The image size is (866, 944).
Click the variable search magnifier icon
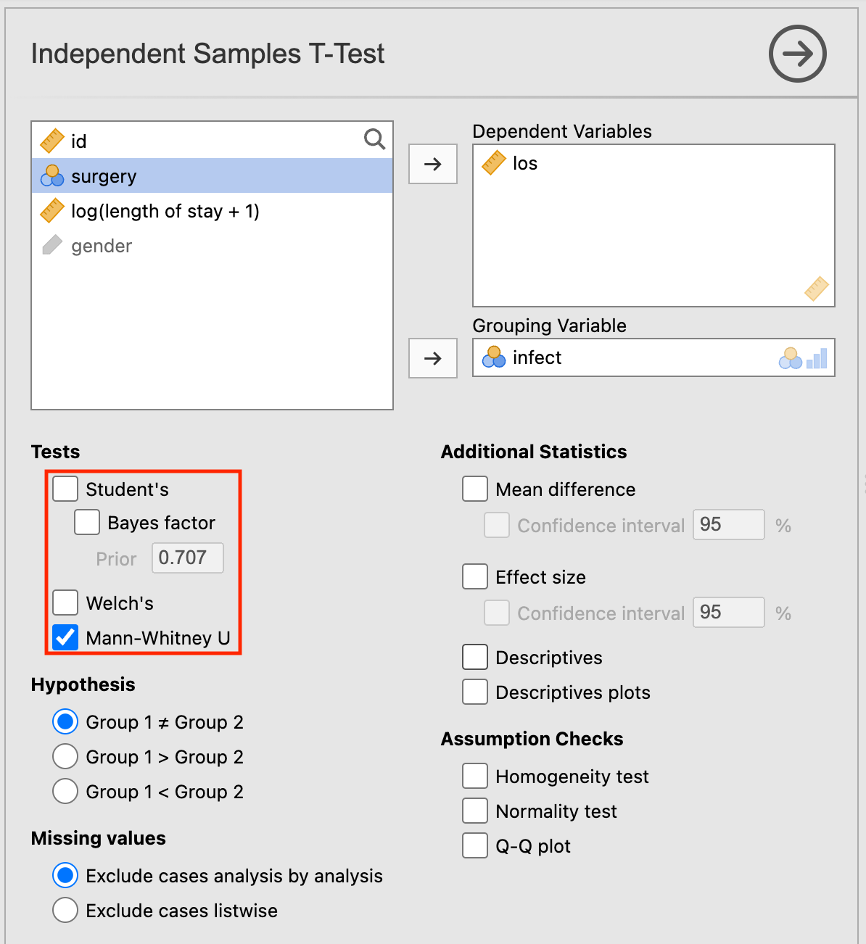[374, 139]
